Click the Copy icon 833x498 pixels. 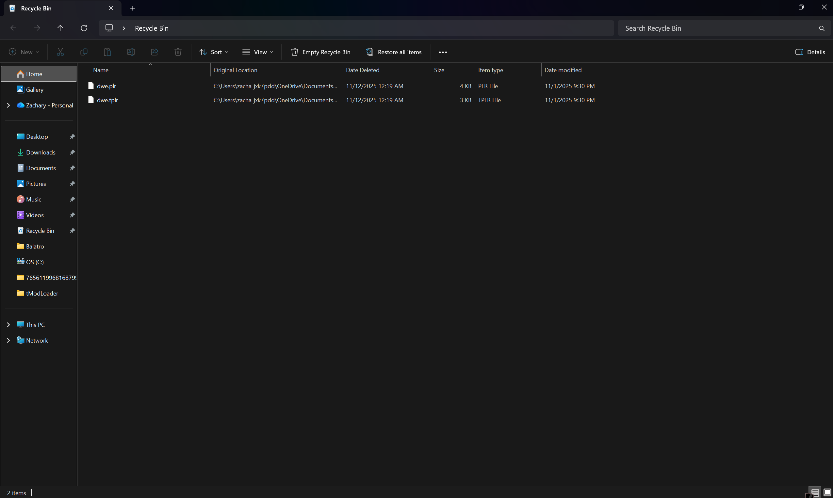pyautogui.click(x=84, y=52)
